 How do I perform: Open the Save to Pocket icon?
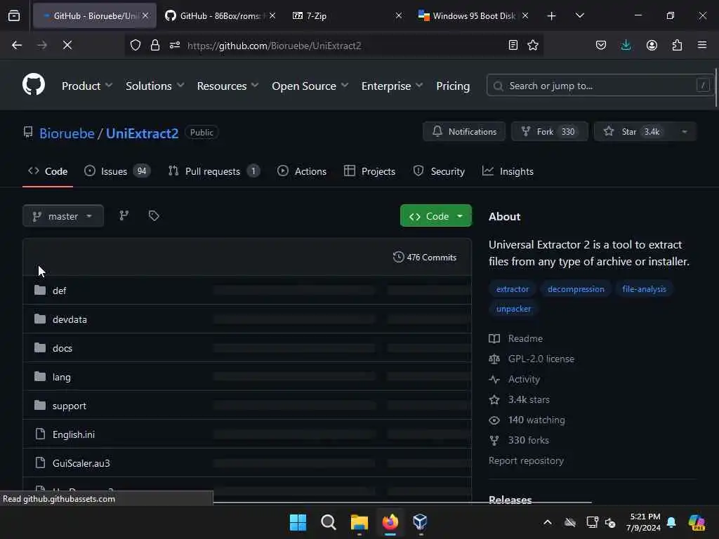601,45
